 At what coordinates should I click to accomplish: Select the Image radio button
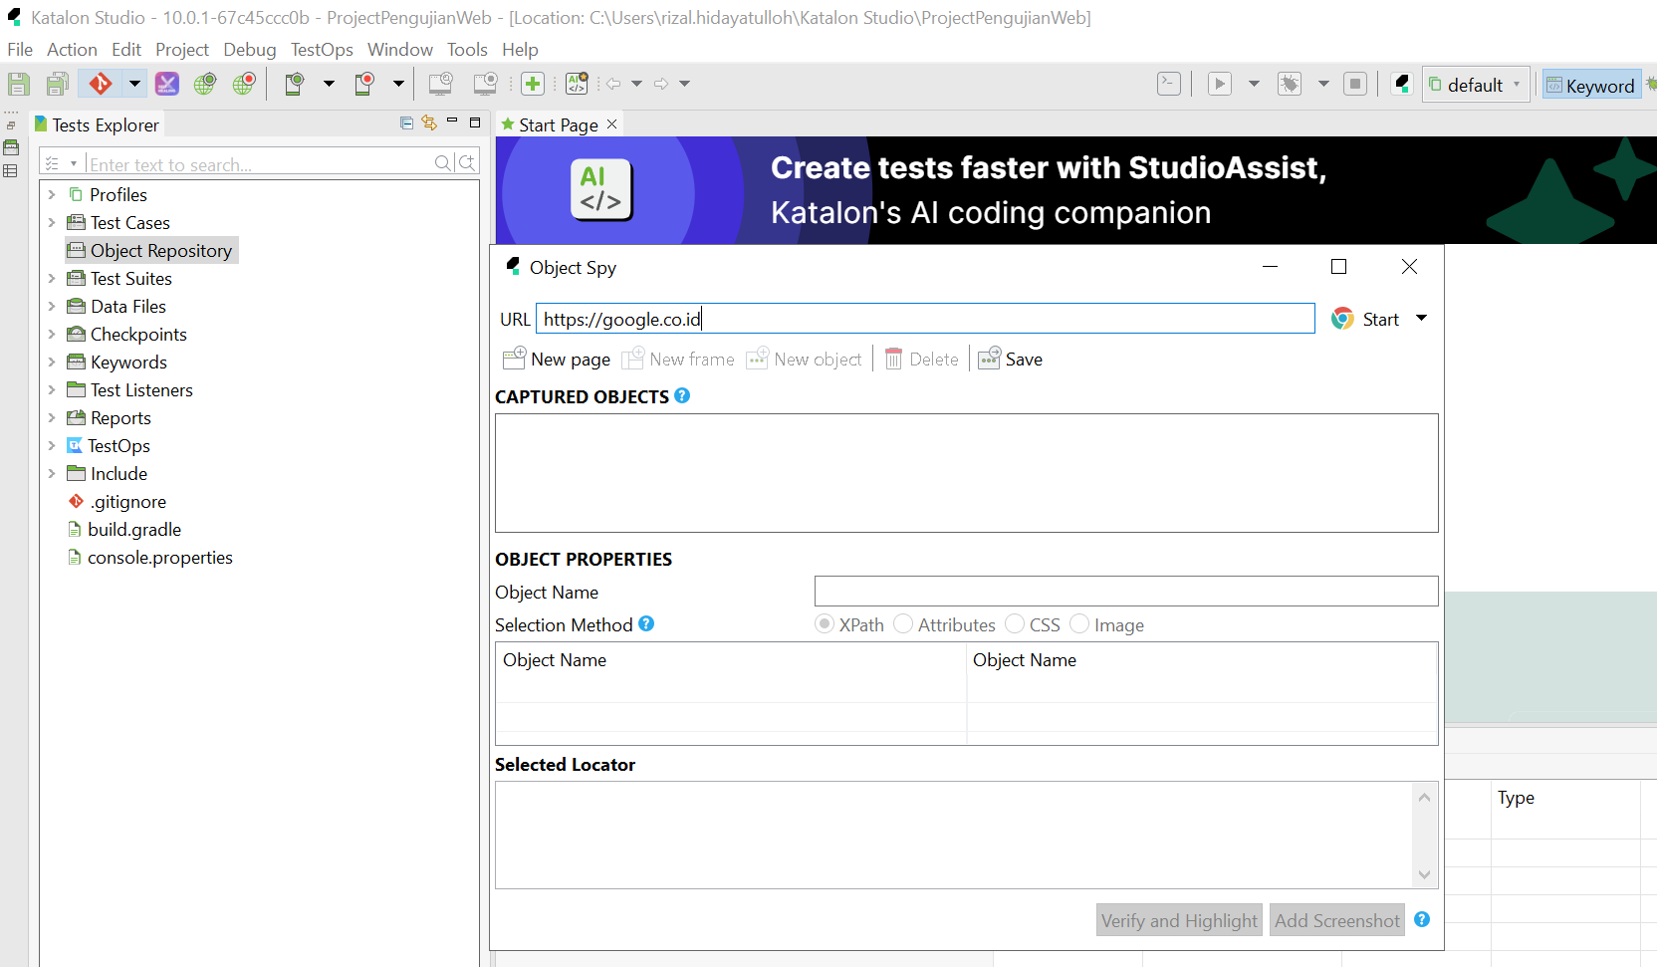coord(1079,623)
